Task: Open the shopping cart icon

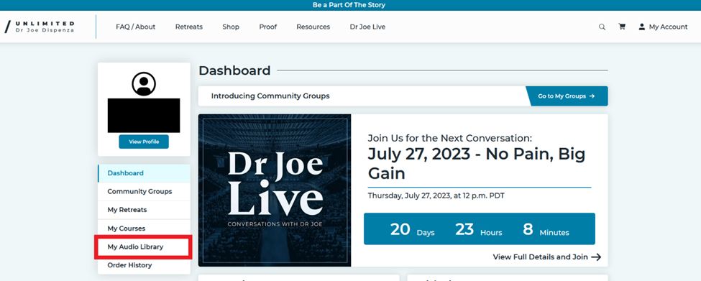Action: (622, 27)
